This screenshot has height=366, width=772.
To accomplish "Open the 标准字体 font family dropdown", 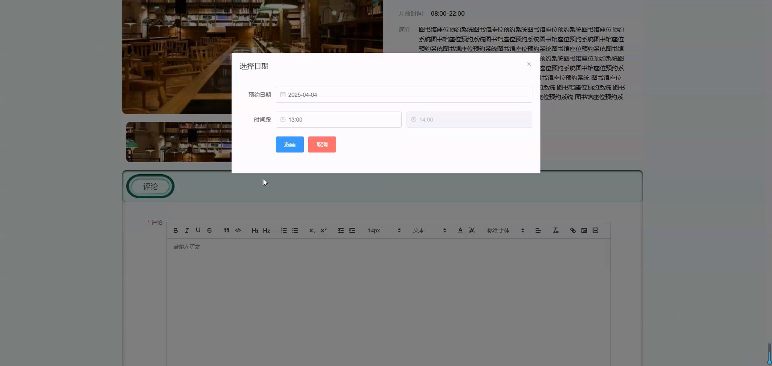I will coord(505,231).
